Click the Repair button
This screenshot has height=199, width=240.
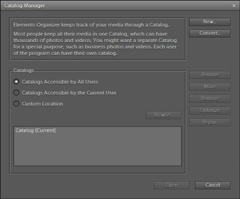click(x=210, y=122)
